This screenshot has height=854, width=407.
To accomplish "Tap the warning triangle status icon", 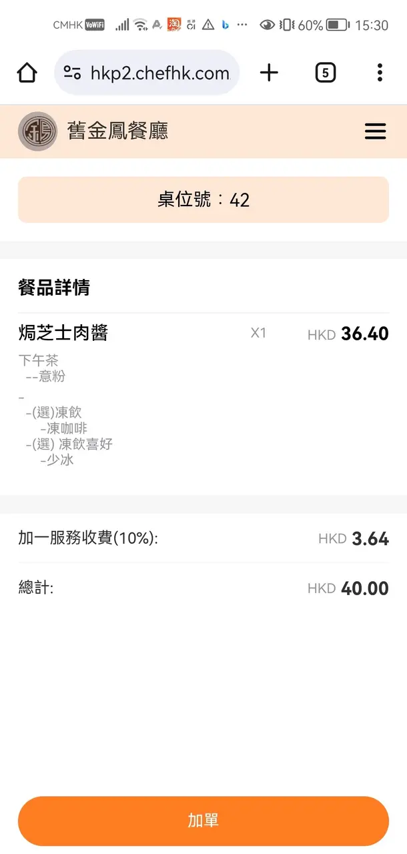I will pyautogui.click(x=208, y=25).
